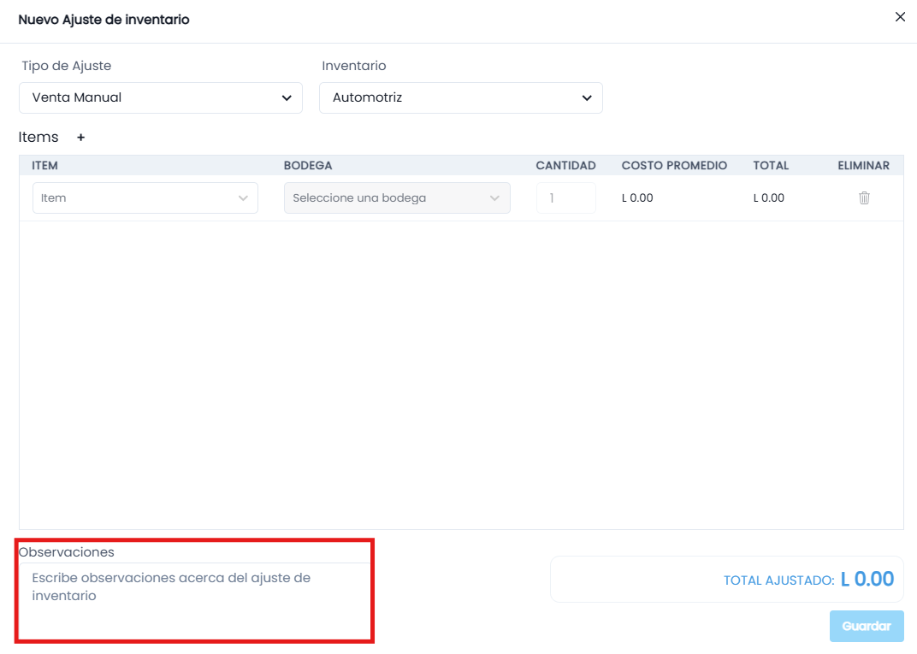Click the Nuevo Ajuste de inventario title

pos(104,20)
